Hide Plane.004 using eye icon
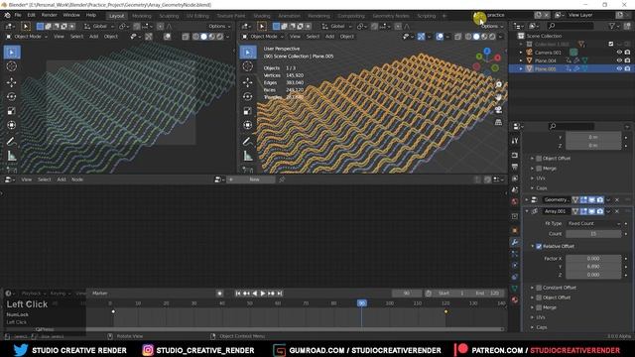 [x=619, y=60]
